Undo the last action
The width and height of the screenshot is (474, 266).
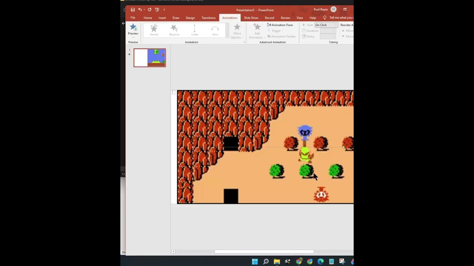point(140,10)
